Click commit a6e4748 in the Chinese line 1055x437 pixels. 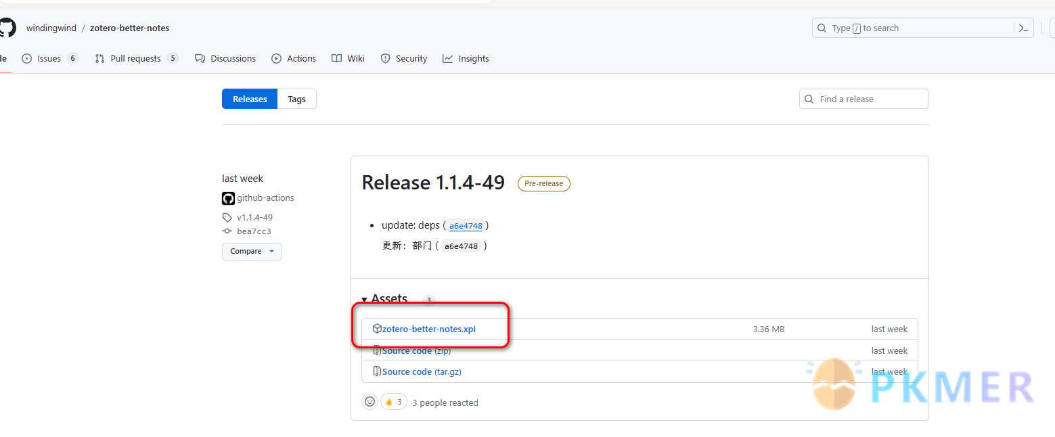462,246
